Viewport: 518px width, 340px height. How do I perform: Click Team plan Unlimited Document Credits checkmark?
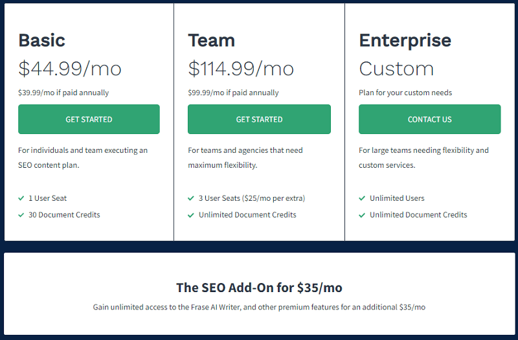pos(191,215)
